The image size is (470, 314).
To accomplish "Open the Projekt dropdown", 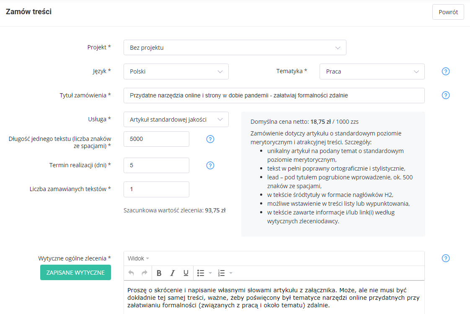I will click(x=235, y=48).
